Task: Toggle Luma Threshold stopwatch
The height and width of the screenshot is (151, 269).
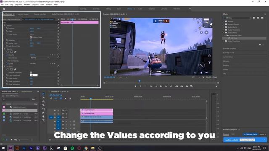Action: point(7,75)
